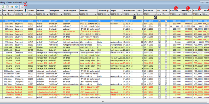Open calendar picker in Datum do filter
The width and height of the screenshot is (209, 104).
[155, 17]
